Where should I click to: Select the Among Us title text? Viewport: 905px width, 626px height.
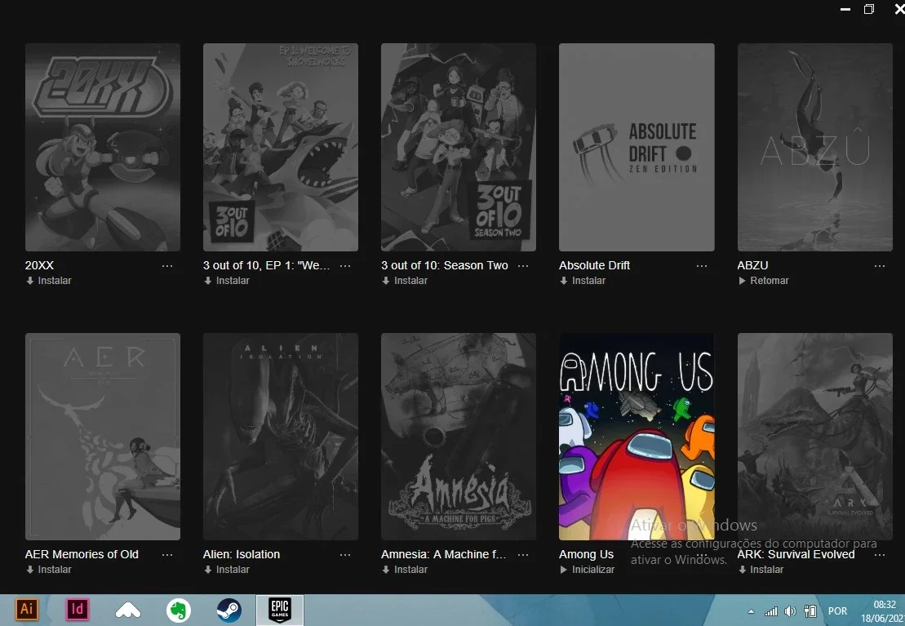pyautogui.click(x=587, y=554)
